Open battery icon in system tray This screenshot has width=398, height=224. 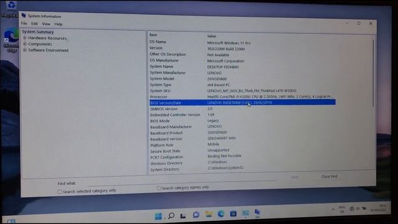click(x=364, y=208)
